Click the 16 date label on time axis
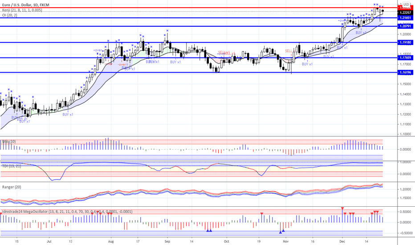Image resolution: width=415 pixels, height=245 pixels. coord(313,241)
